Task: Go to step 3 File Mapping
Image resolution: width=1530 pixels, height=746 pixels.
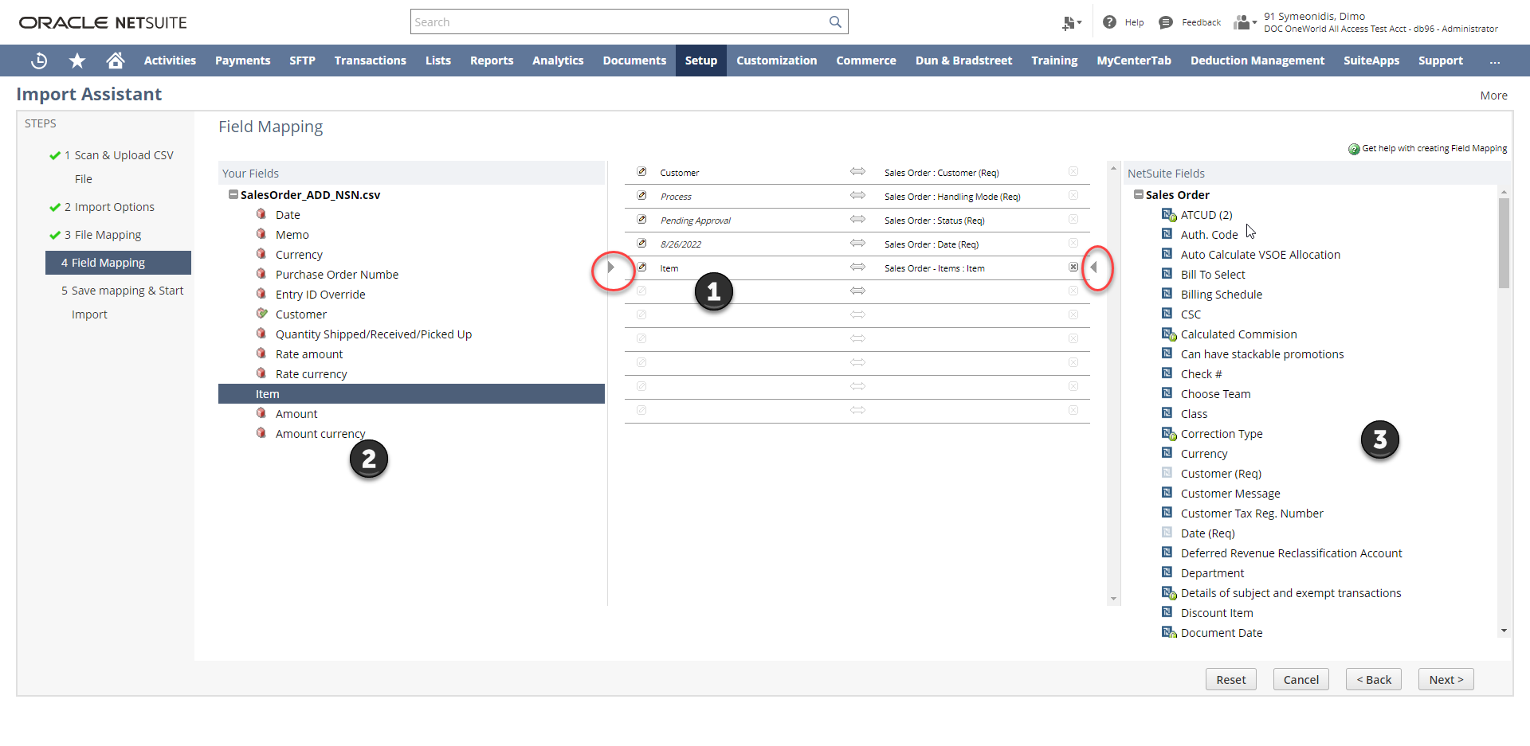Action: (103, 235)
